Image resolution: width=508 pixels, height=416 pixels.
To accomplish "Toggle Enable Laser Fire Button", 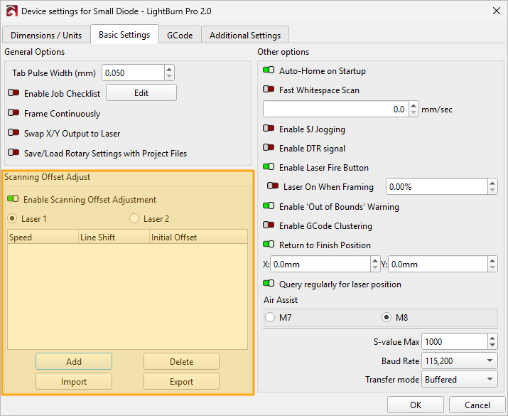I will (x=269, y=168).
